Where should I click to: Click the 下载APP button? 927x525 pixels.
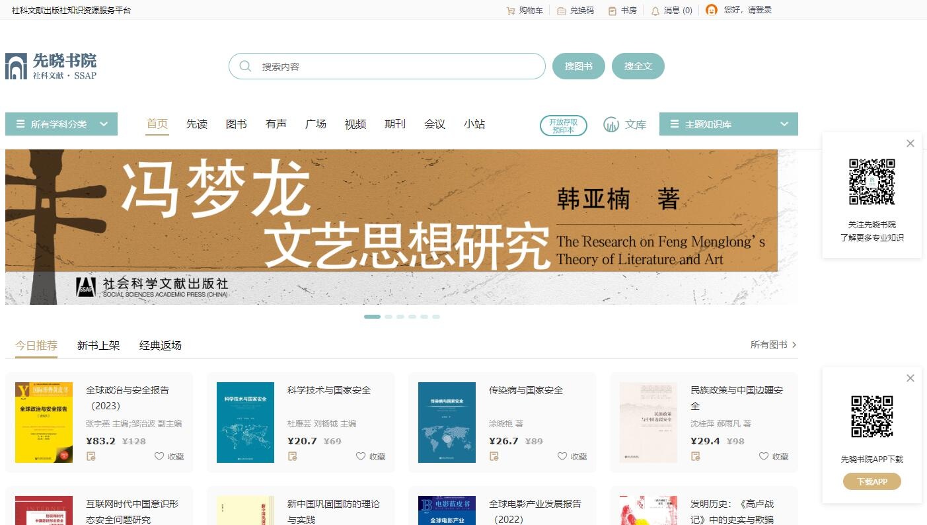click(x=872, y=481)
